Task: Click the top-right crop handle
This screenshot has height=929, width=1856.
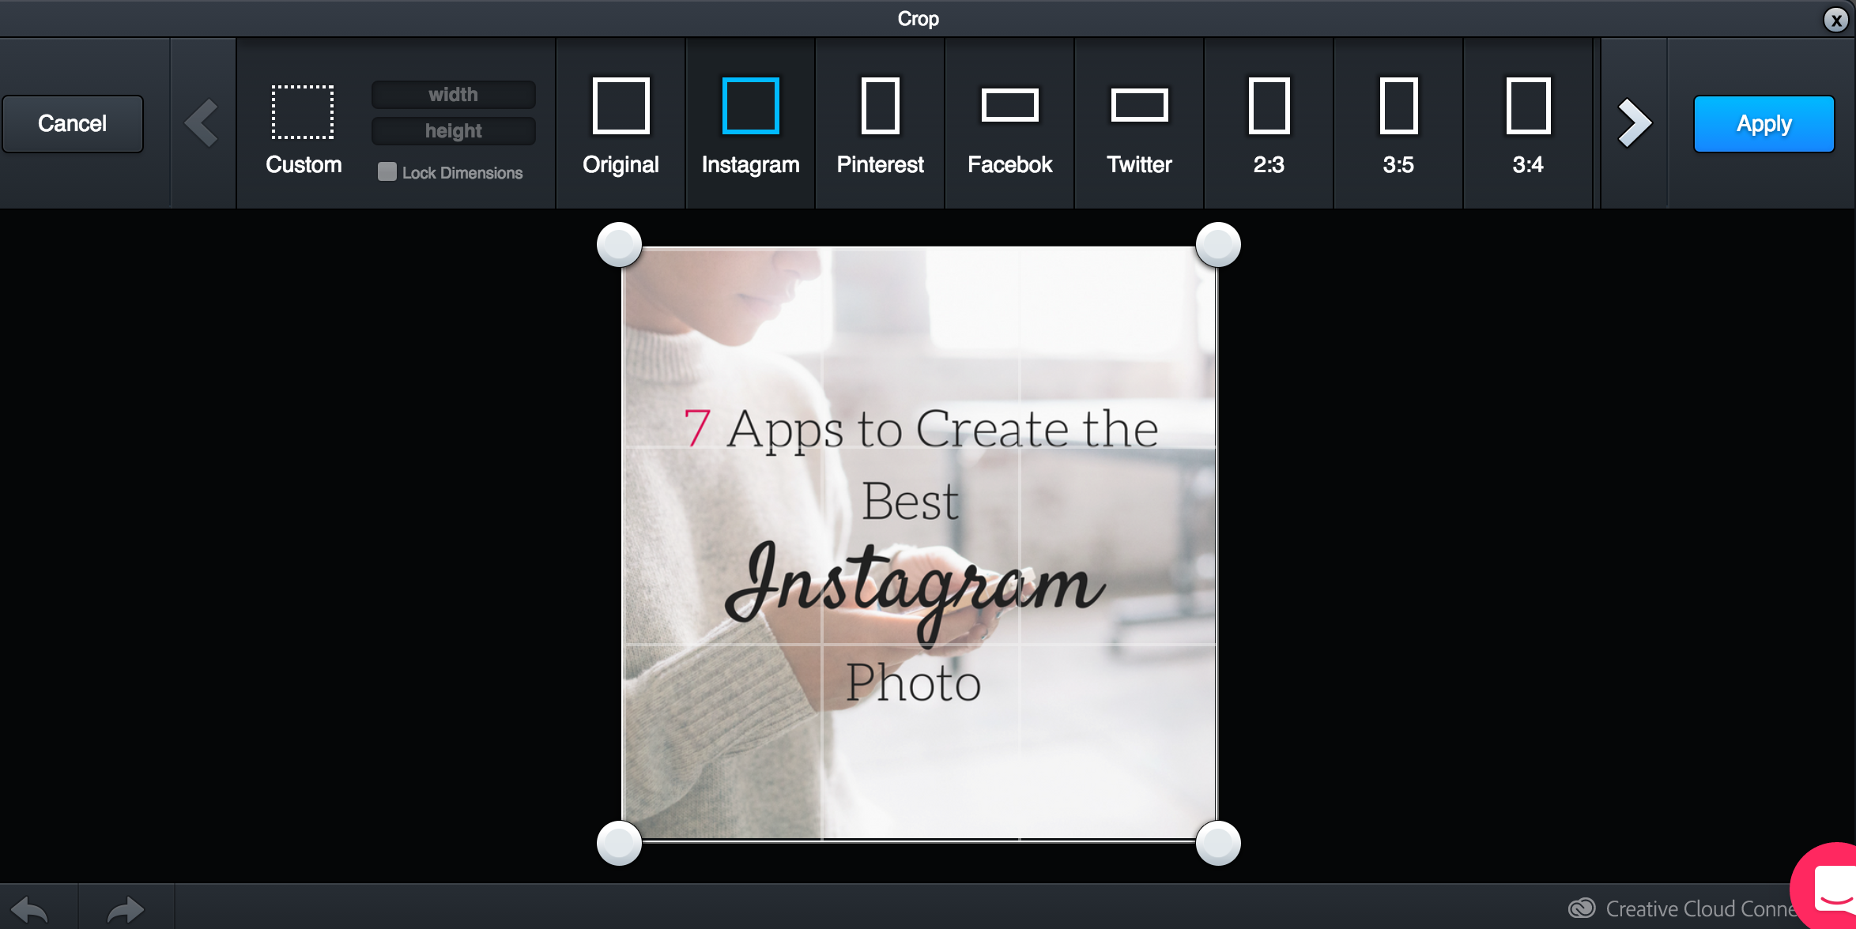Action: coord(1218,245)
